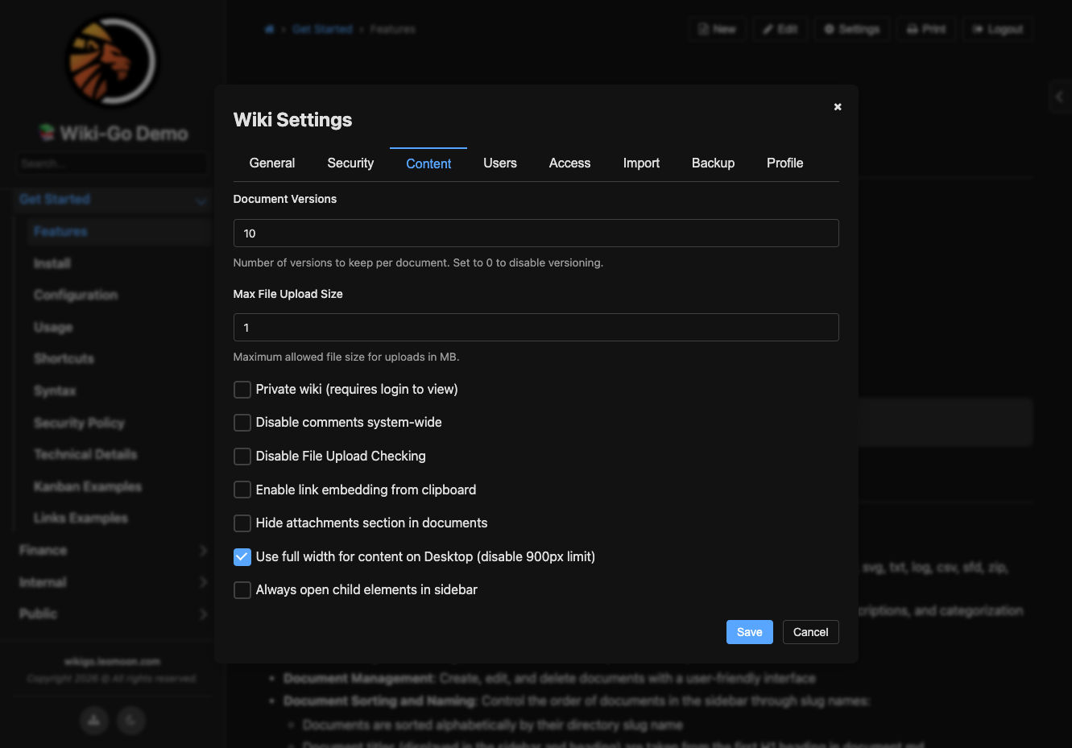Image resolution: width=1072 pixels, height=748 pixels.
Task: Toggle the dark mode moon icon
Action: 131,720
